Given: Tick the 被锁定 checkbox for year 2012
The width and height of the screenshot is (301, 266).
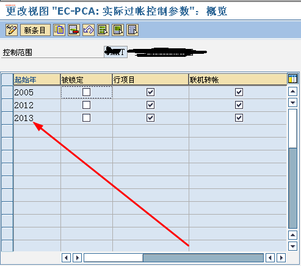Looking at the screenshot, I should point(86,105).
